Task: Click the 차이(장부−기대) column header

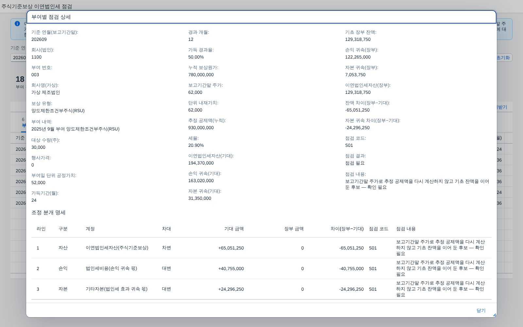Action: (x=347, y=229)
